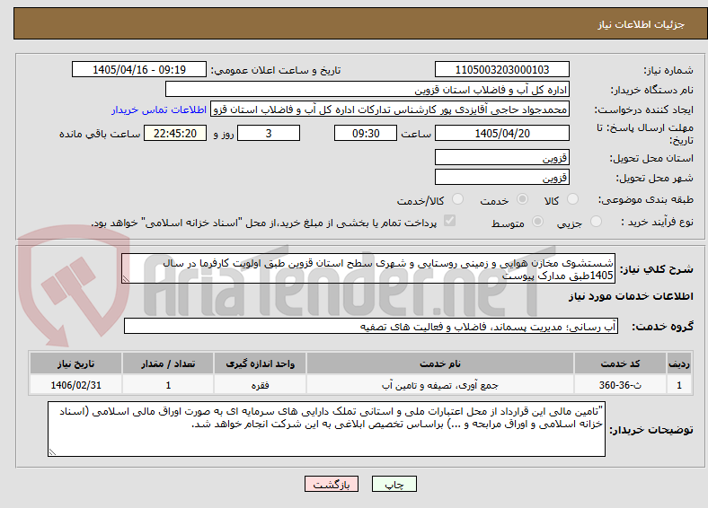Click the طبقه بندی موضوعی label
The width and height of the screenshot is (708, 508).
(x=646, y=199)
